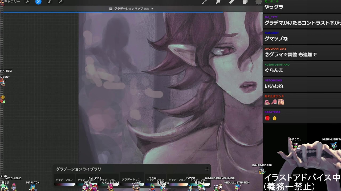
Task: Open the active color circle
Action: [x=259, y=2]
